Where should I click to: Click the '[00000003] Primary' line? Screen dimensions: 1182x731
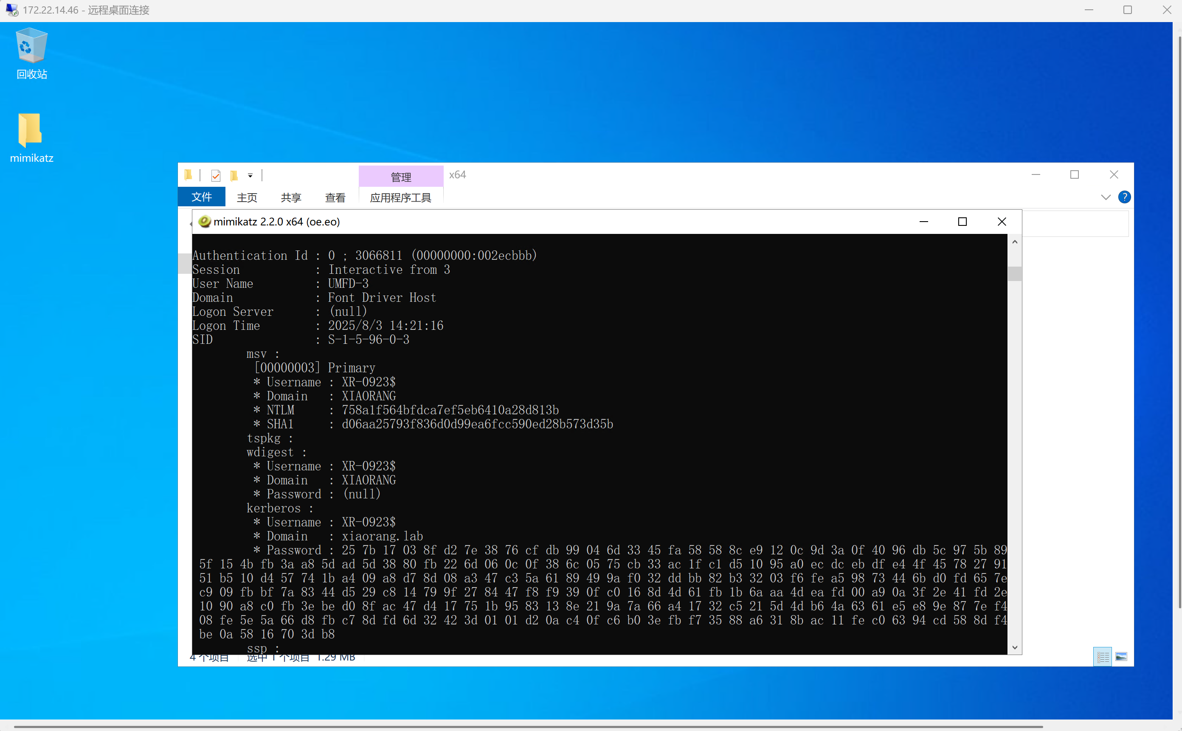tap(314, 368)
